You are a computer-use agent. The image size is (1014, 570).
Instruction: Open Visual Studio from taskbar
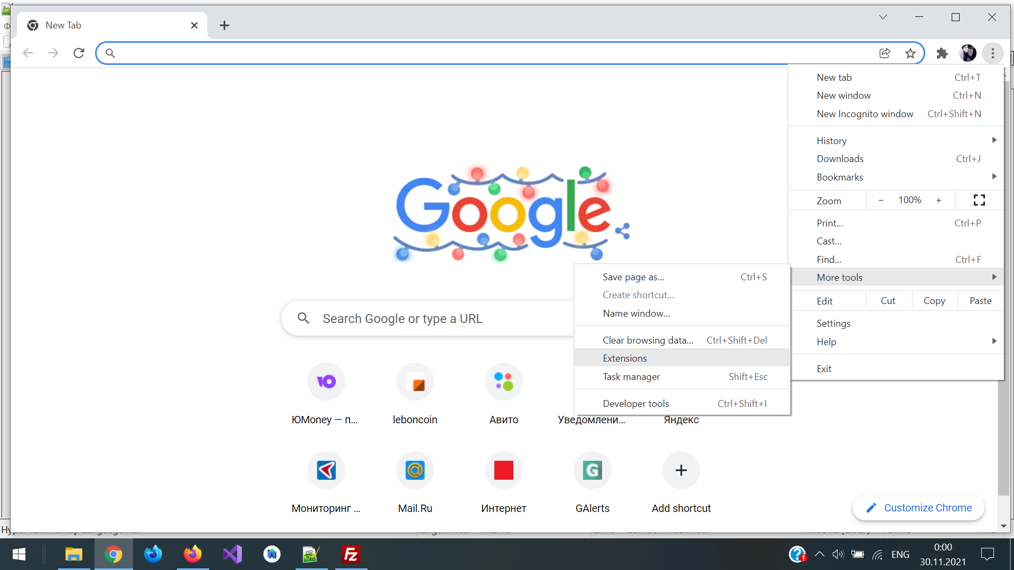click(232, 554)
